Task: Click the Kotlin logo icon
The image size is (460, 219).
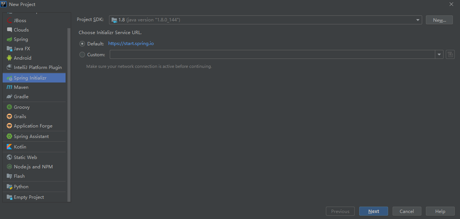Action: click(x=9, y=147)
